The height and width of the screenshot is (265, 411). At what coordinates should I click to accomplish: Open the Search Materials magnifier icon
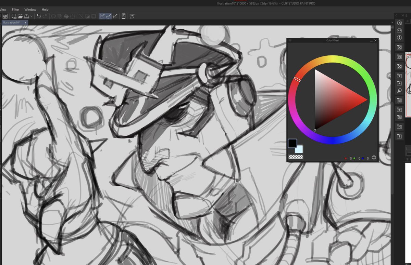pyautogui.click(x=399, y=91)
